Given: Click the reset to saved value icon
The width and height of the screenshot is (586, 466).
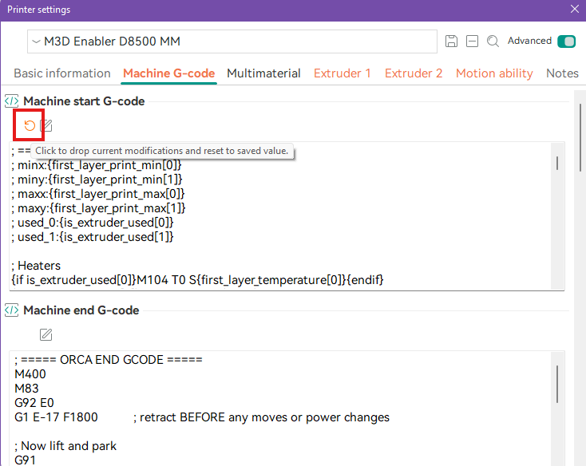Looking at the screenshot, I should [30, 125].
